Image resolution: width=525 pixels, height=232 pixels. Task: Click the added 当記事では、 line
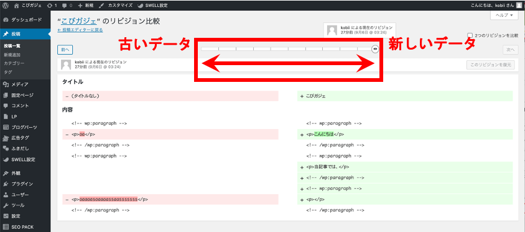(x=405, y=167)
